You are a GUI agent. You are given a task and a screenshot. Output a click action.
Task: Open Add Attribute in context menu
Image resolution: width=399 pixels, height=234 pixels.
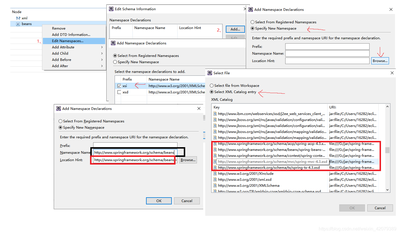point(74,47)
